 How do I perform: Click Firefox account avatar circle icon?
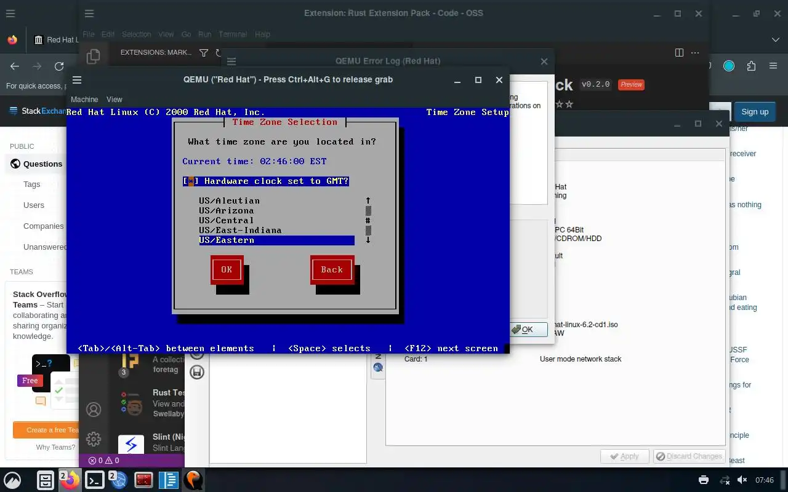(729, 66)
